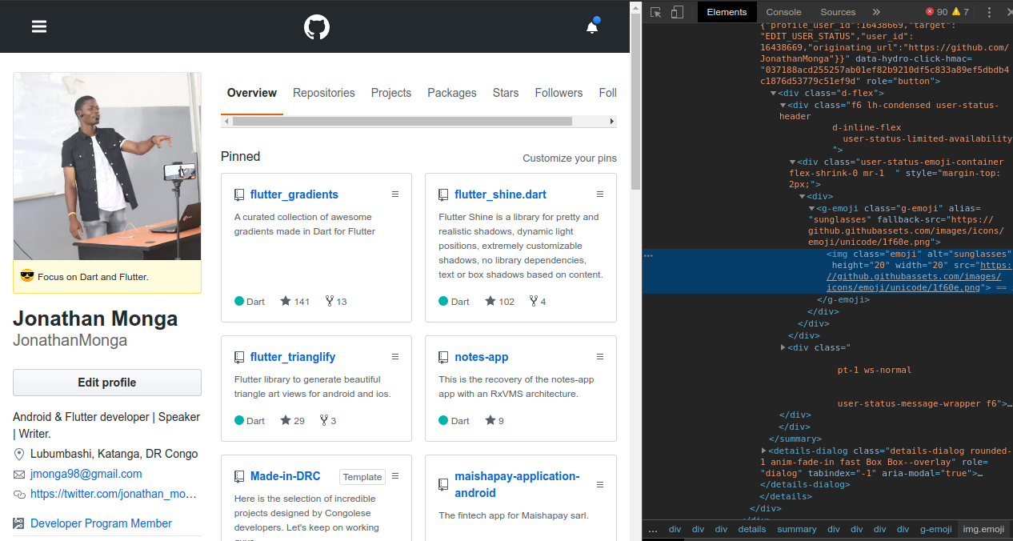Click the flutter_trianglify drag handle
This screenshot has height=541, width=1013.
pos(395,356)
